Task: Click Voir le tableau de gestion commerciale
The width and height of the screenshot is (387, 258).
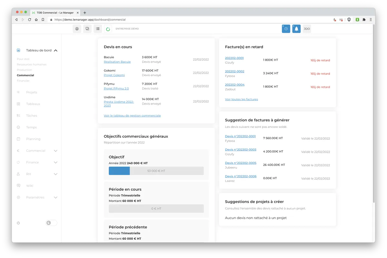Action: (x=132, y=116)
